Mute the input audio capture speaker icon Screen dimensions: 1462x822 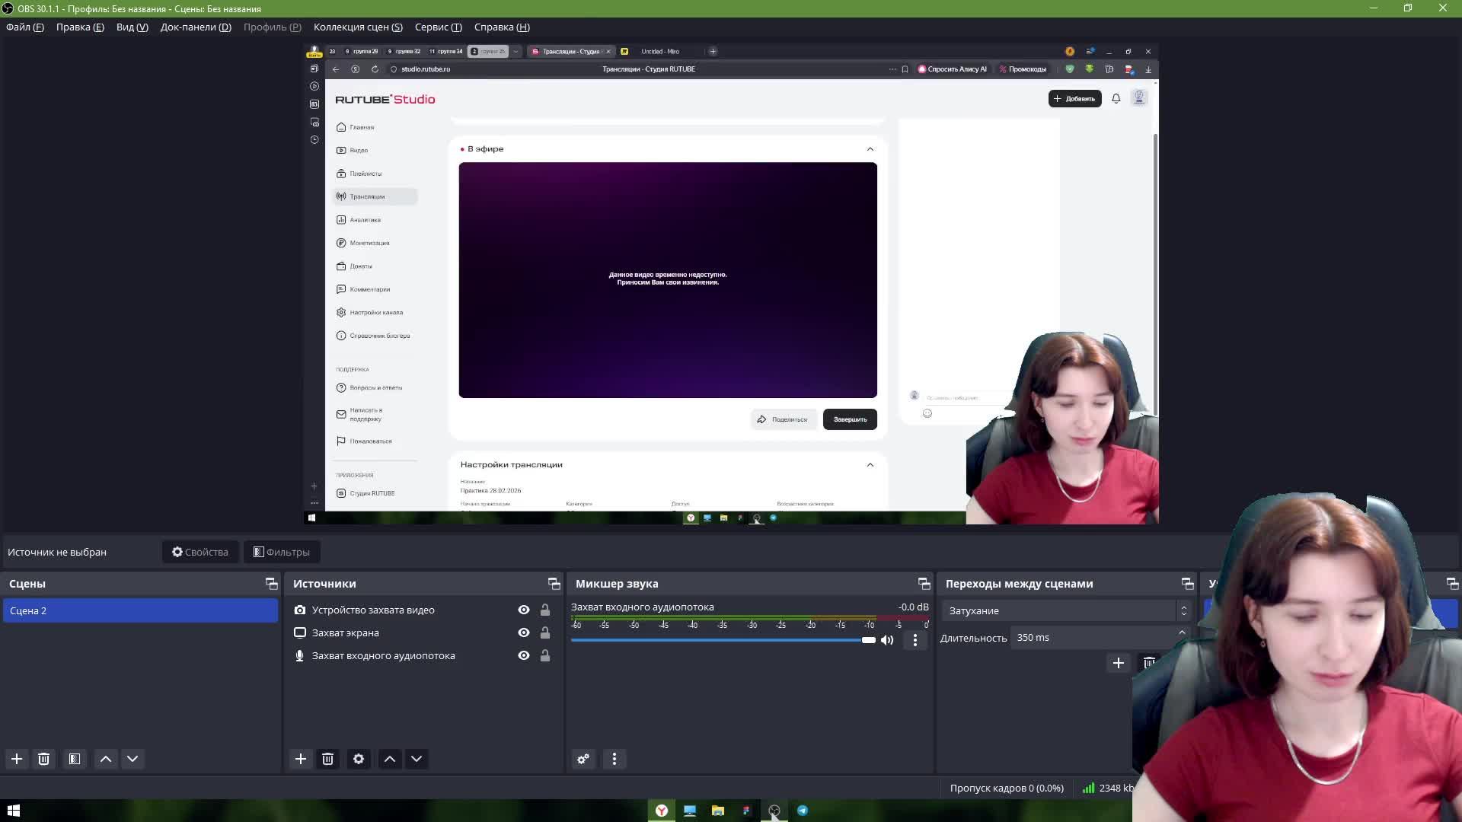coord(887,640)
